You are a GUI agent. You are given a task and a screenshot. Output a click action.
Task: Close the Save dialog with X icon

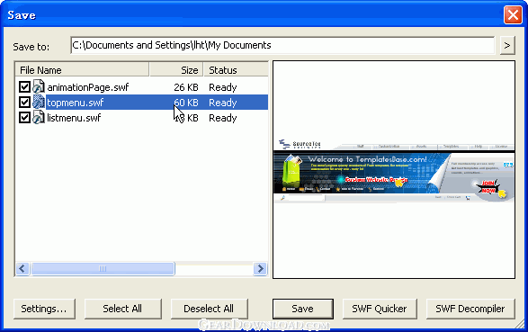click(513, 15)
